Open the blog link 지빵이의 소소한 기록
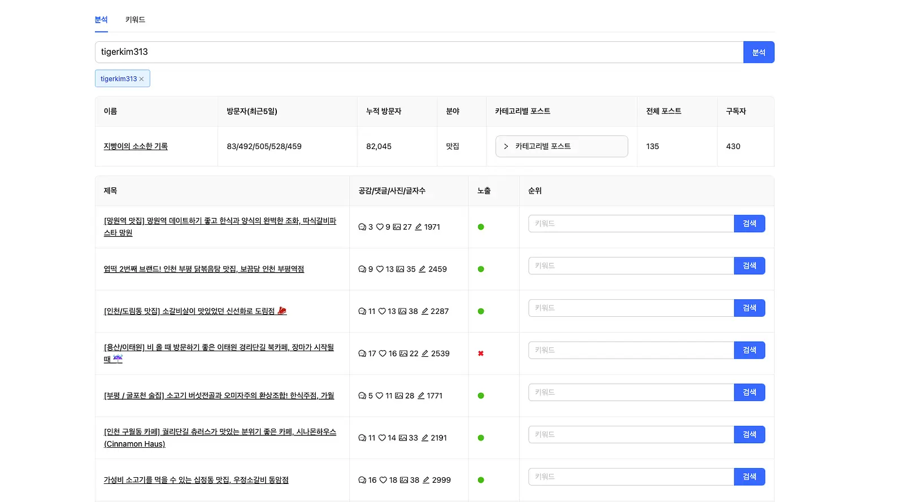 click(136, 146)
